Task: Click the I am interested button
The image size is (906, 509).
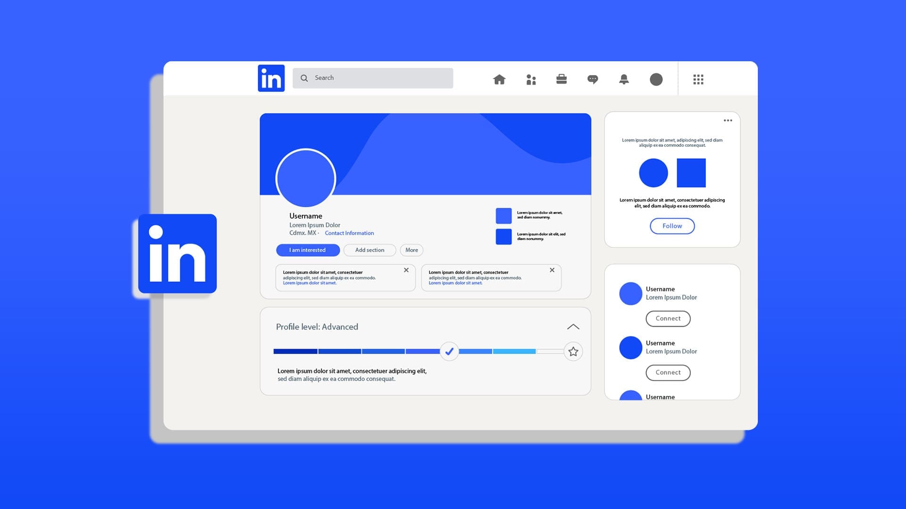Action: (307, 249)
